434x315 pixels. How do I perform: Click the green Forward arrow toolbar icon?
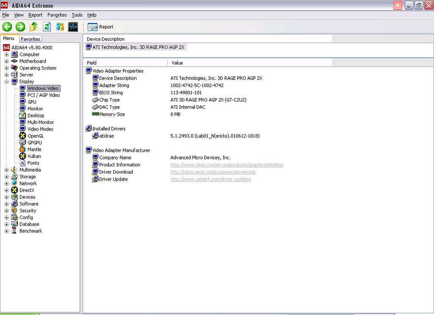pos(20,27)
